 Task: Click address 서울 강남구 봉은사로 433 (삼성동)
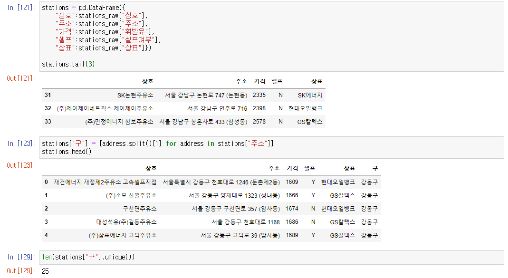point(203,122)
